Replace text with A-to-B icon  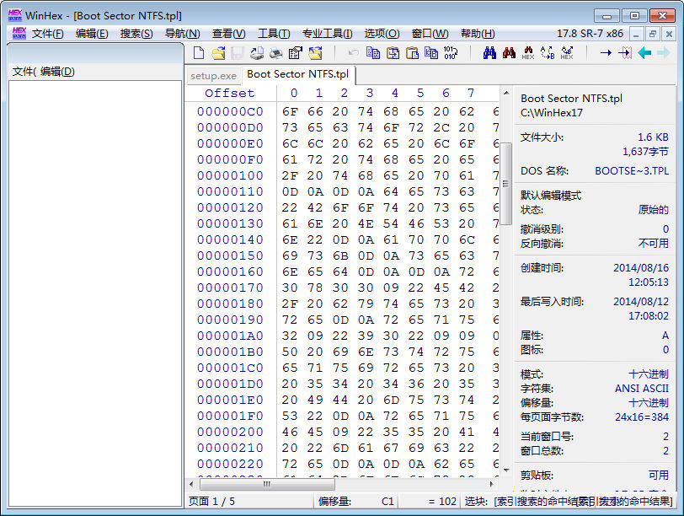click(x=548, y=53)
